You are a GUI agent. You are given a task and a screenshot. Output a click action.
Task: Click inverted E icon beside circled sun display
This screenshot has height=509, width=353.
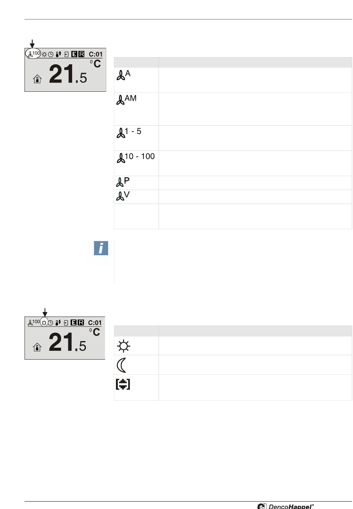coord(74,323)
